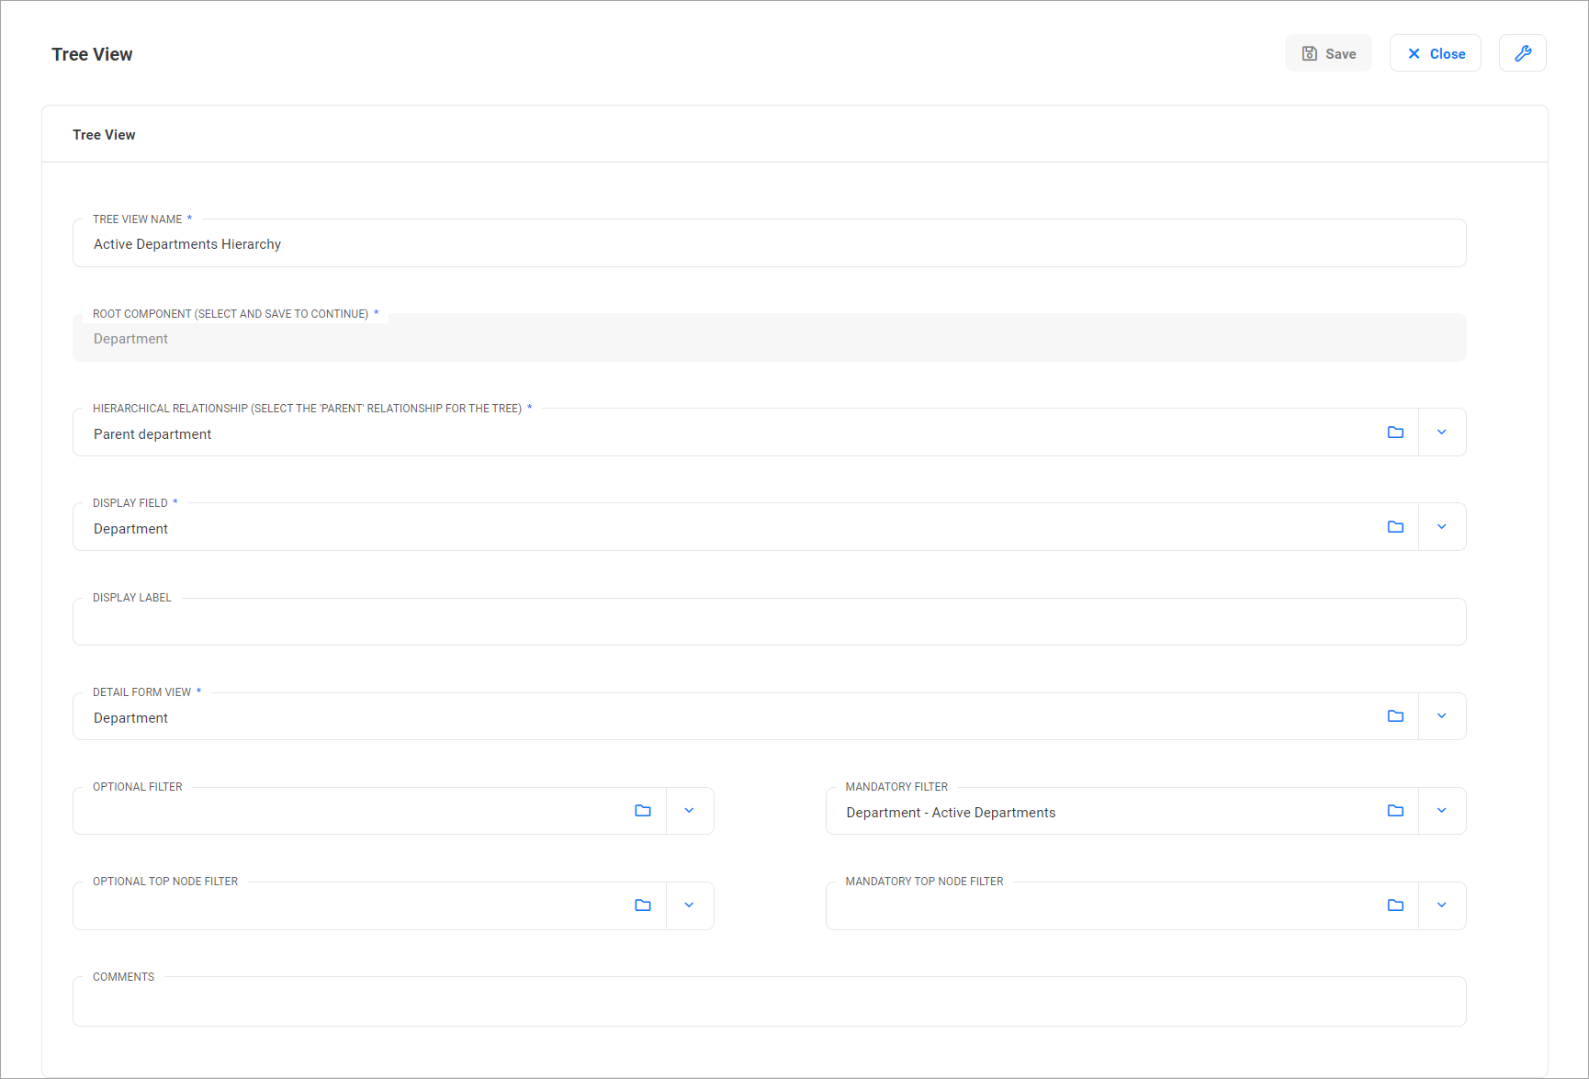Expand the Hierarchical Relationship dropdown

pos(1442,433)
